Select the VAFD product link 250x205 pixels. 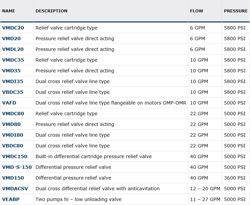click(9, 103)
